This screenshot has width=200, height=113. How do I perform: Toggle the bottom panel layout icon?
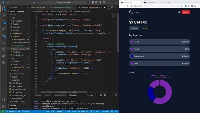pyautogui.click(x=97, y=3)
